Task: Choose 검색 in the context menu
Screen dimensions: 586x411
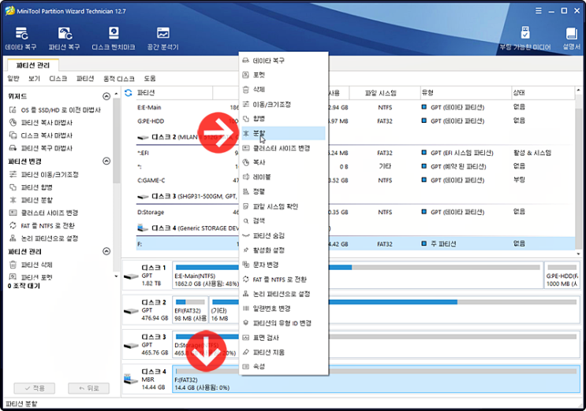Action: point(283,220)
